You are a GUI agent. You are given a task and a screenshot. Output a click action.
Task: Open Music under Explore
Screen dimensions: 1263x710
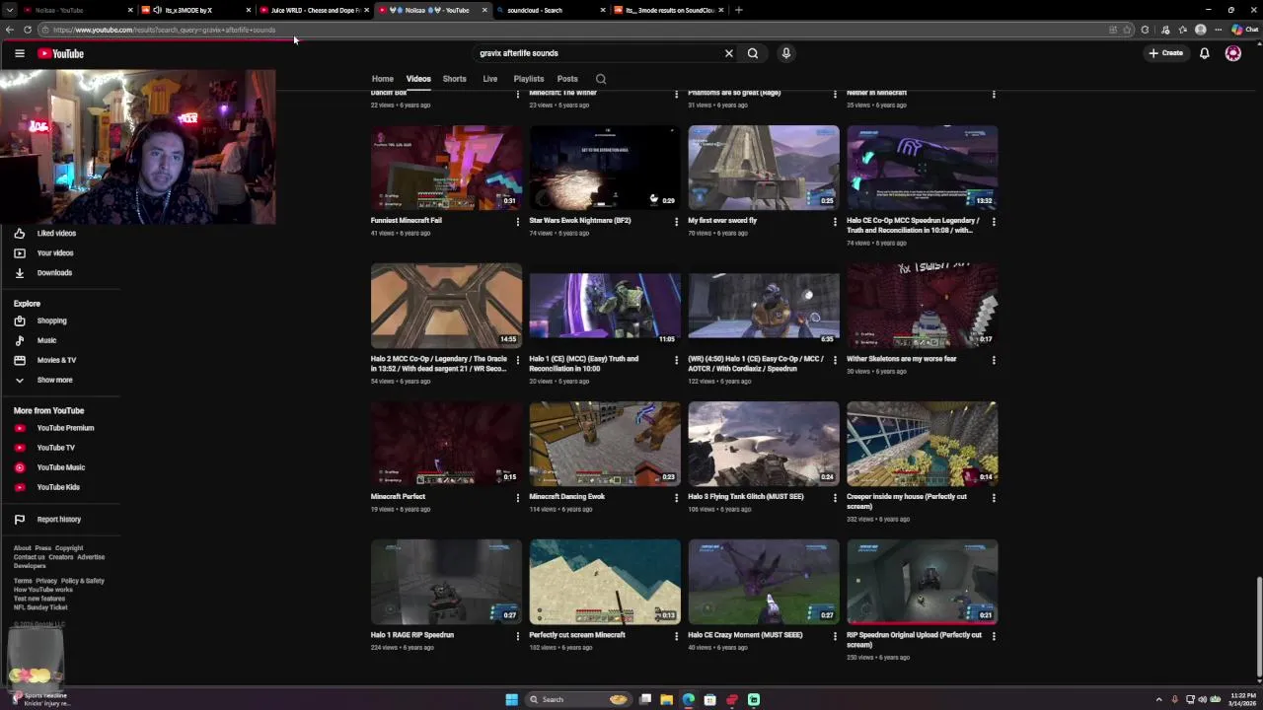46,340
